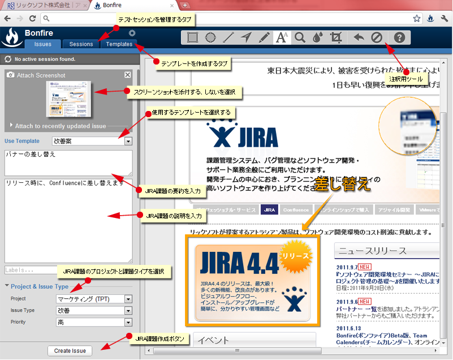The width and height of the screenshot is (453, 360).
Task: Open a new browser tab
Action: point(185,5)
